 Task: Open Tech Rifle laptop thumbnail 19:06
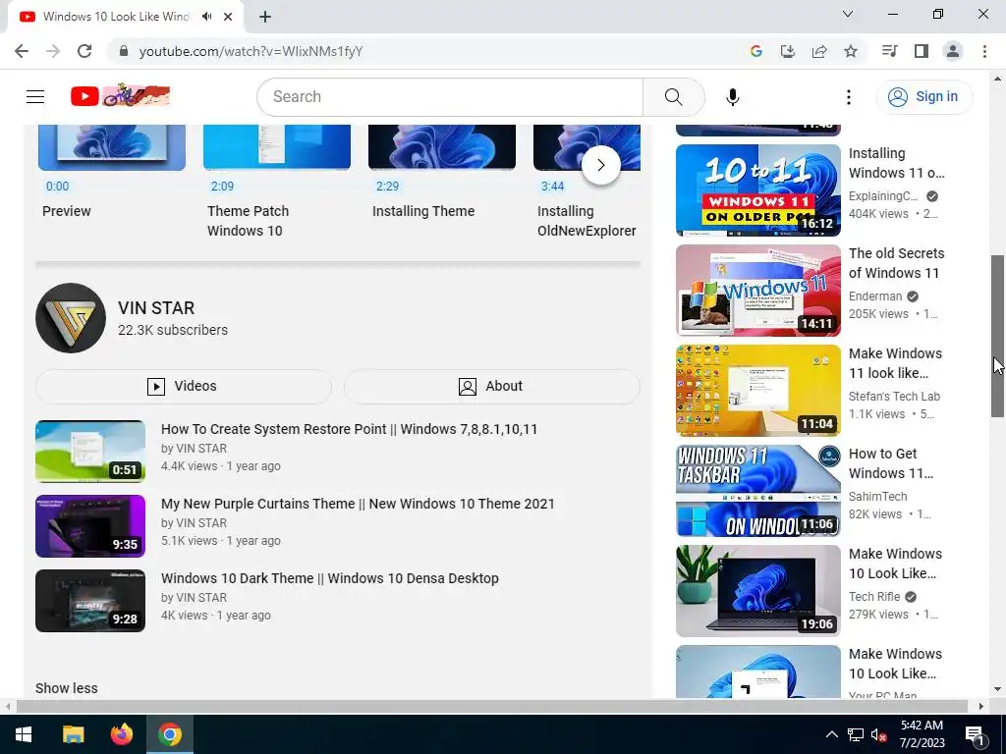click(757, 590)
